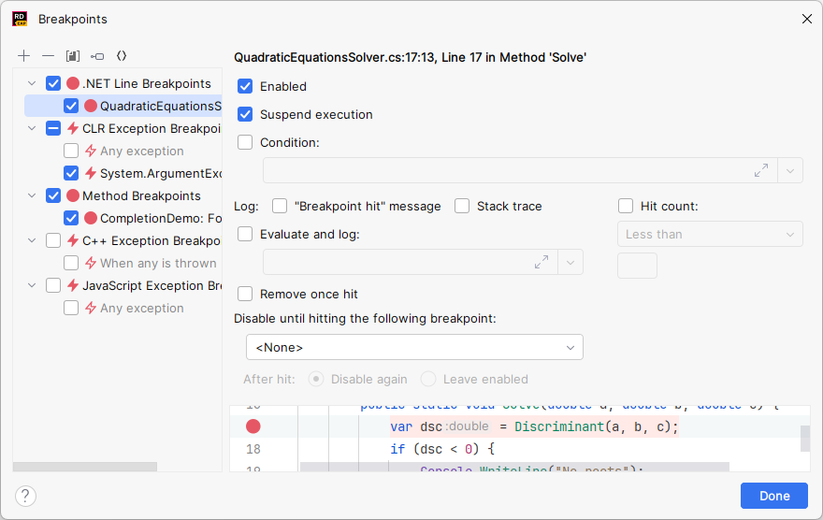The height and width of the screenshot is (520, 823).
Task: Expand the Evaluate and log field icon
Action: (x=541, y=262)
